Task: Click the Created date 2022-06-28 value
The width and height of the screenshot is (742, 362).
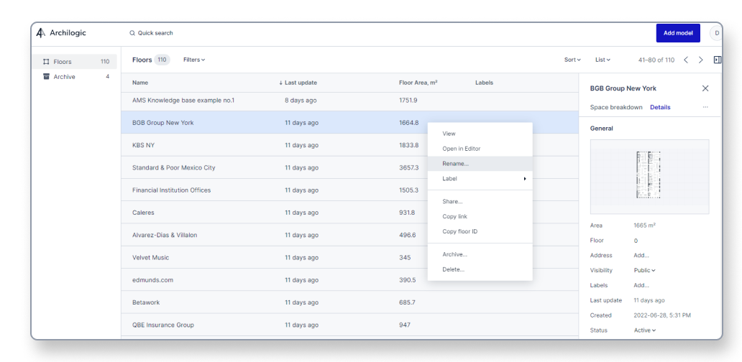Action: 662,315
